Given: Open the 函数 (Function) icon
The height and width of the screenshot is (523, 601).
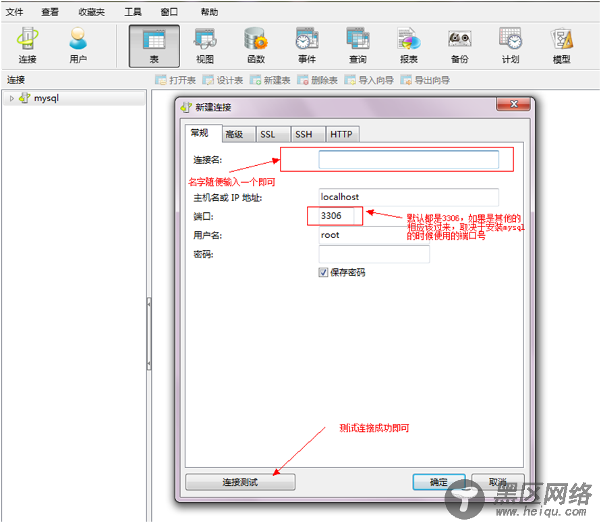Looking at the screenshot, I should click(256, 46).
